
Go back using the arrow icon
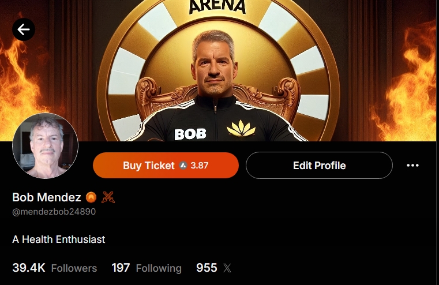[24, 29]
